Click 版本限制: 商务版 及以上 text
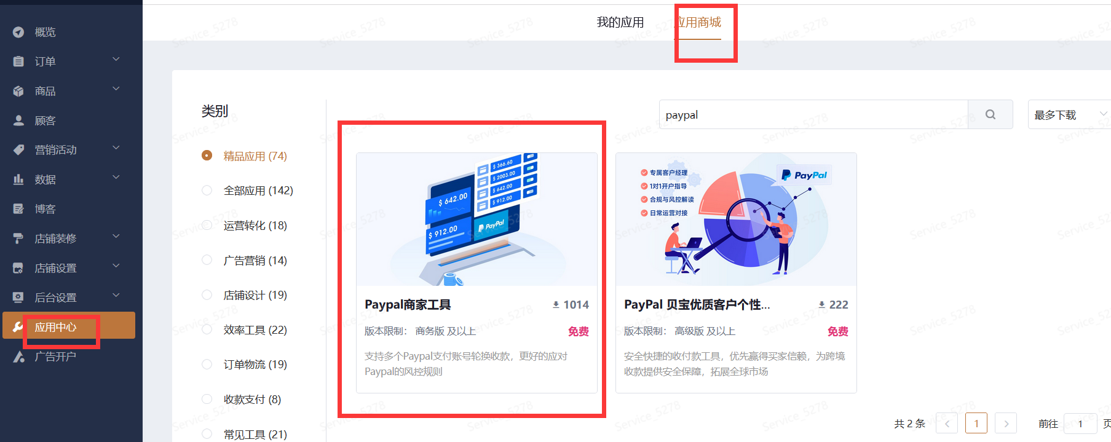This screenshot has width=1111, height=442. click(x=420, y=331)
